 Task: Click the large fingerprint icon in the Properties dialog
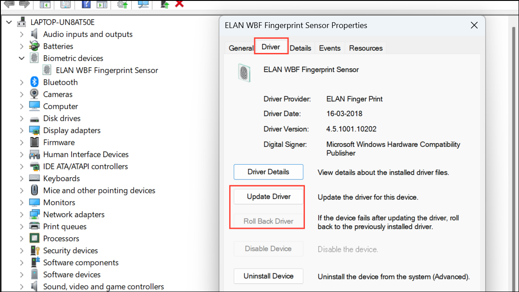click(244, 73)
